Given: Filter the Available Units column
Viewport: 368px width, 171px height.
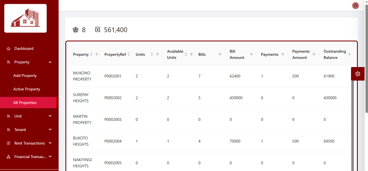Looking at the screenshot, I should click(x=191, y=54).
